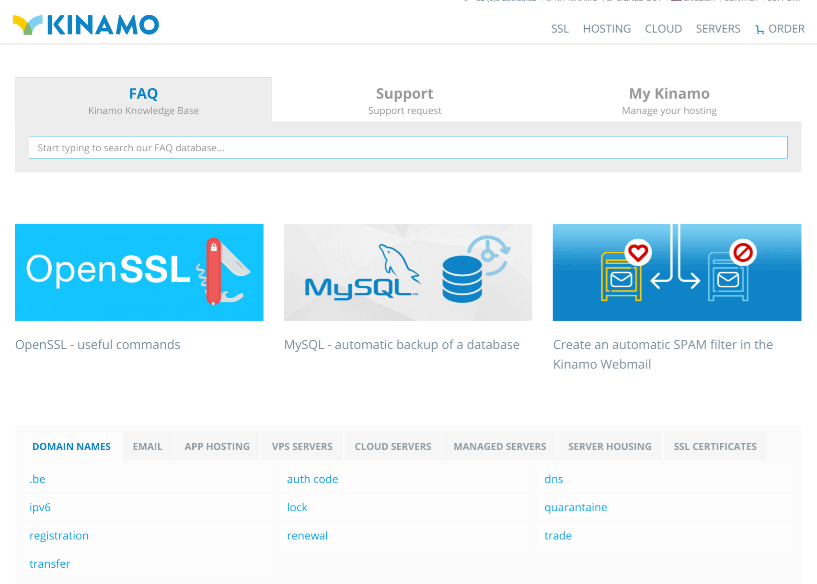817x584 pixels.
Task: Open the 'quarantaine' topic link
Action: [575, 507]
